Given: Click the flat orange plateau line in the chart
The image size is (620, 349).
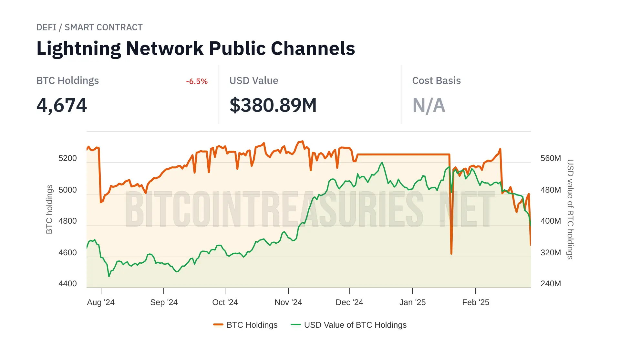Looking at the screenshot, I should 404,154.
